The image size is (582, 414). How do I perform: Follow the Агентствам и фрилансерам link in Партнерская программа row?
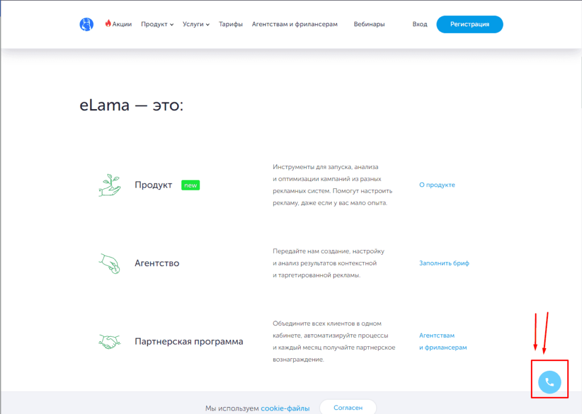[x=443, y=341]
